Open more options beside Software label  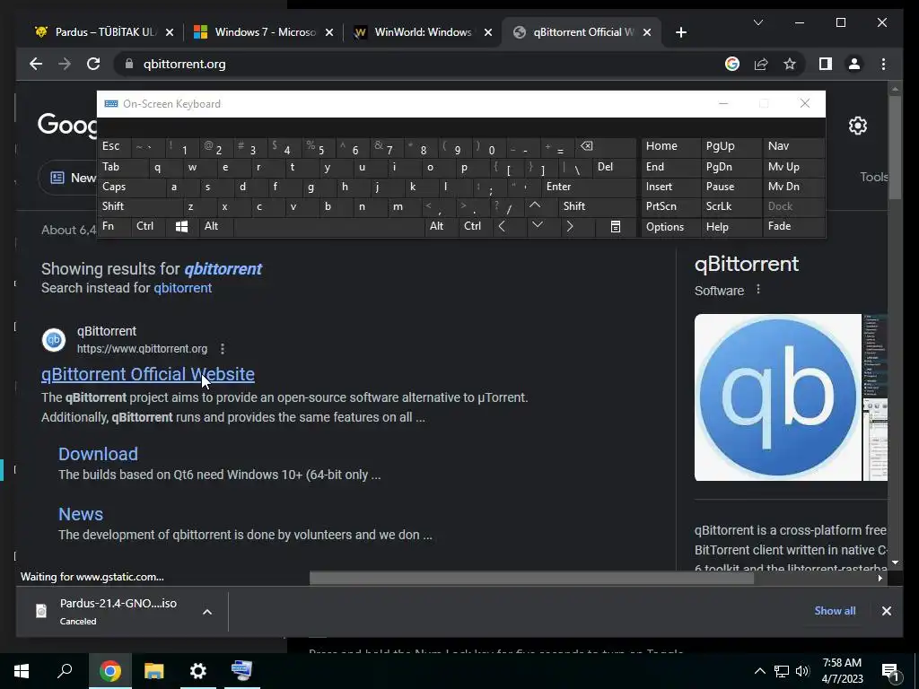click(757, 290)
